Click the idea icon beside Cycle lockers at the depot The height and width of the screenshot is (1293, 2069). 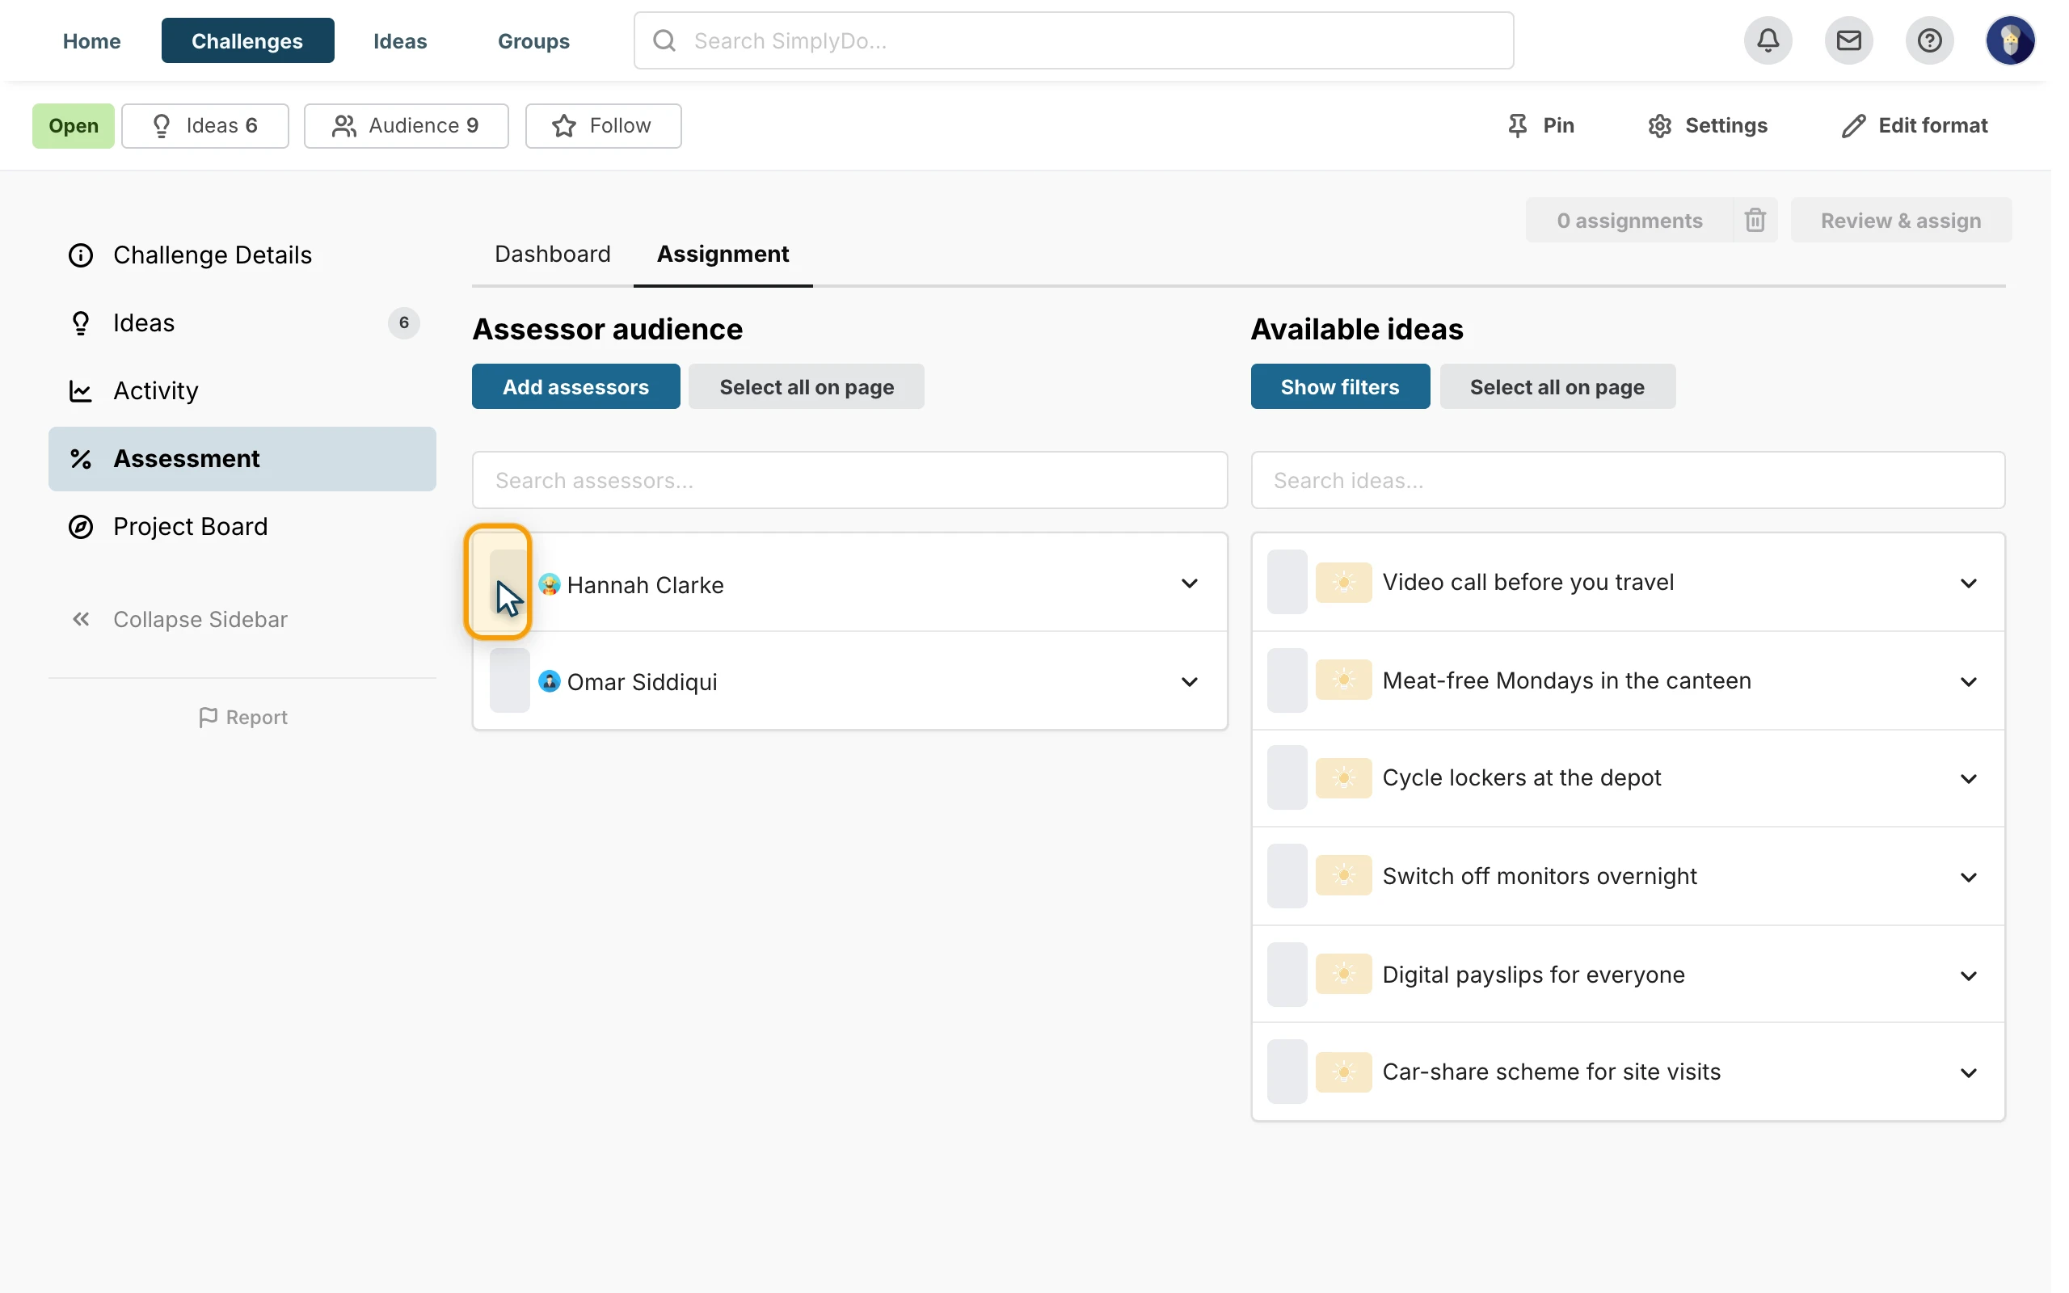click(x=1343, y=778)
